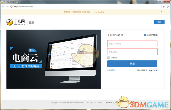Click the blue 登录 login button
This screenshot has width=171, height=110.
pos(132,64)
